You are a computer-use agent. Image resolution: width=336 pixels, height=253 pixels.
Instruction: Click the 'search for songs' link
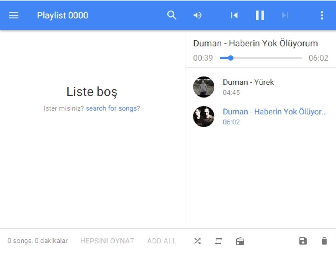pyautogui.click(x=111, y=108)
